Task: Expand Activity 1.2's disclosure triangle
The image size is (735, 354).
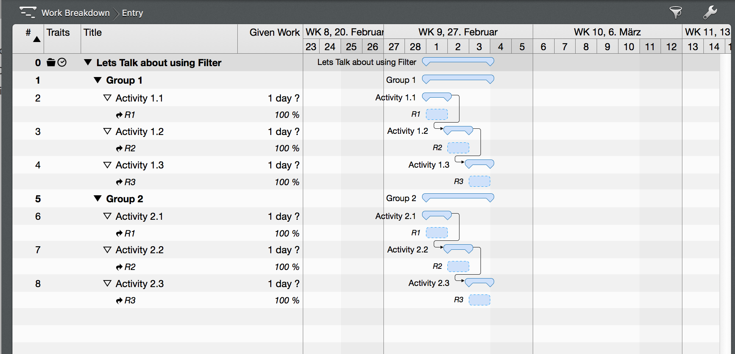Action: coord(108,131)
